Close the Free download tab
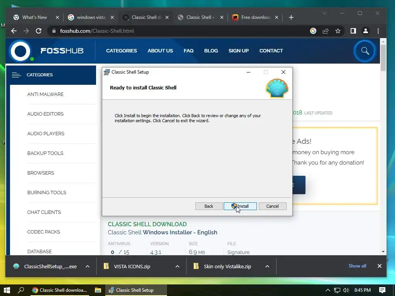 point(277,17)
